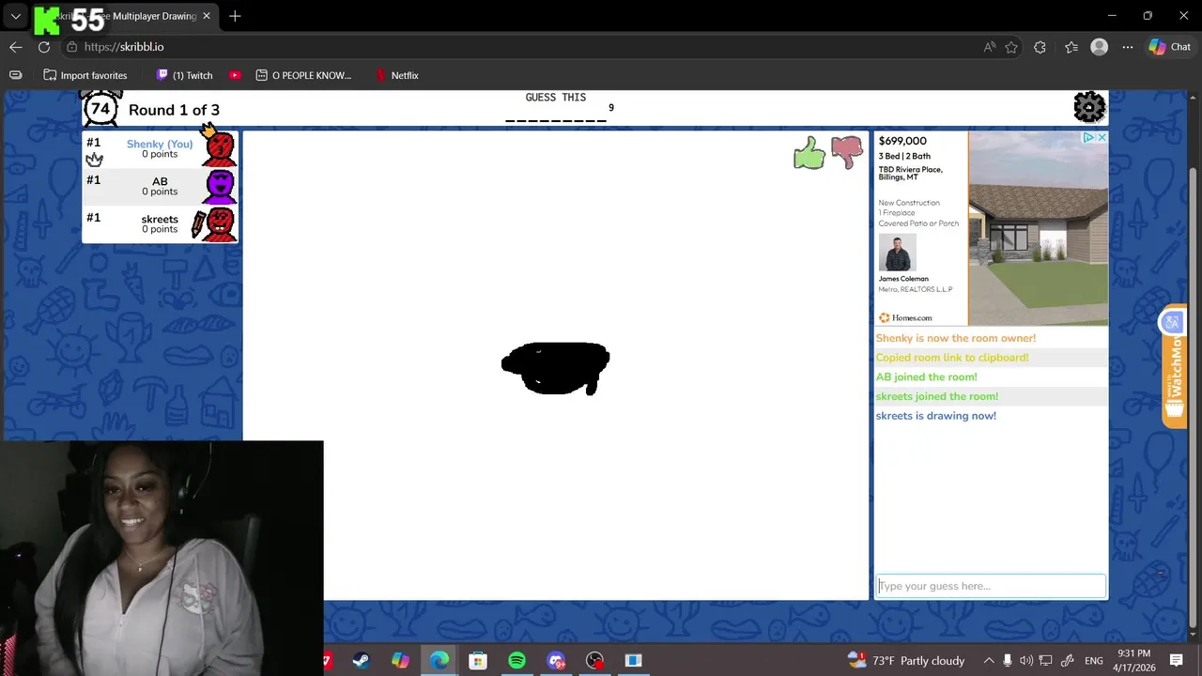Image resolution: width=1202 pixels, height=676 pixels.
Task: Add page to favorites star
Action: [1011, 47]
